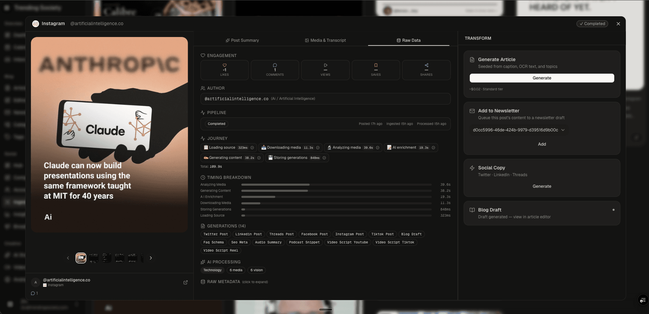Open the newsletter draft ID dropdown
649x314 pixels.
pyautogui.click(x=518, y=130)
